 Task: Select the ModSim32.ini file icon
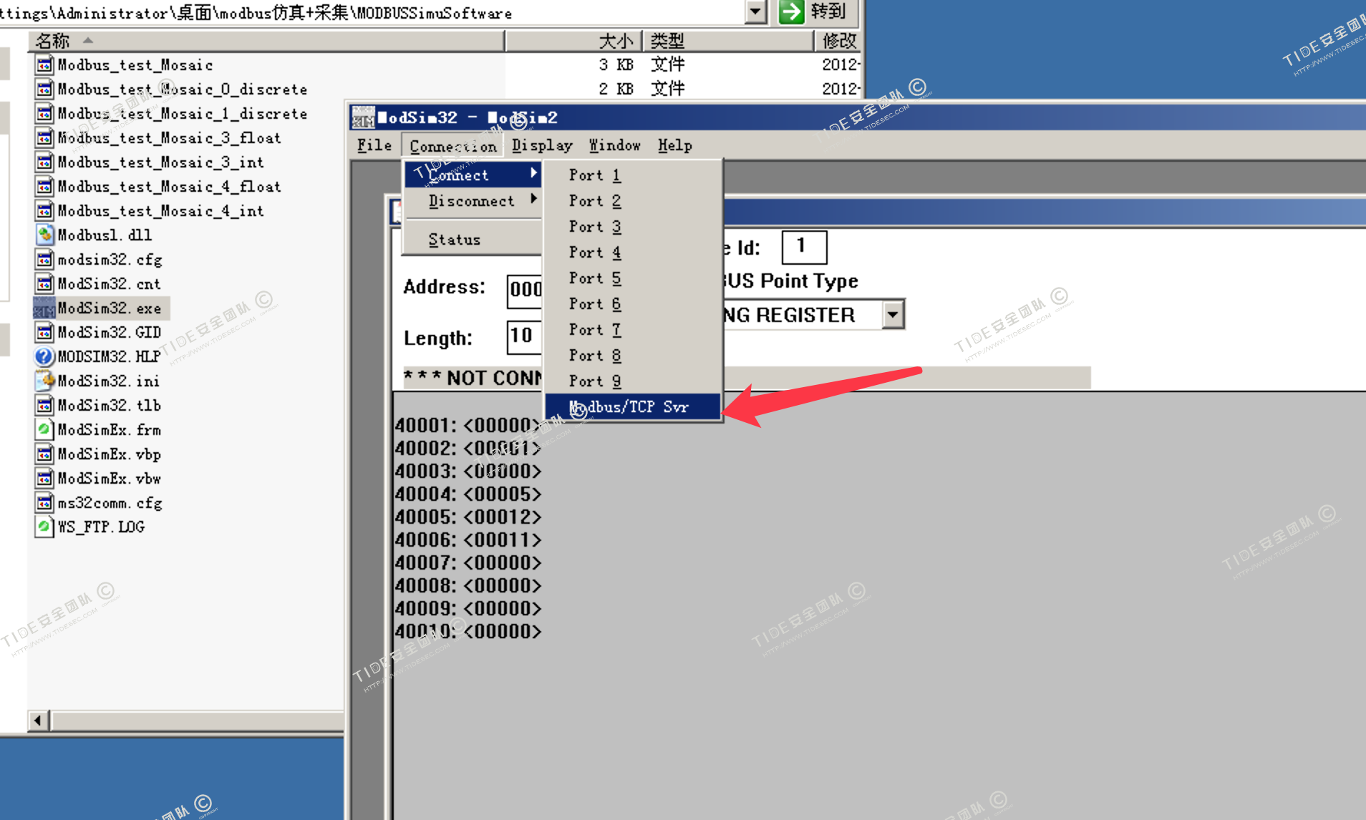(44, 381)
